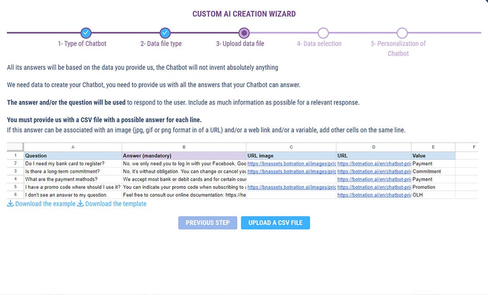The height and width of the screenshot is (295, 488).
Task: Select the 'Upload data file' step label
Action: pos(240,44)
